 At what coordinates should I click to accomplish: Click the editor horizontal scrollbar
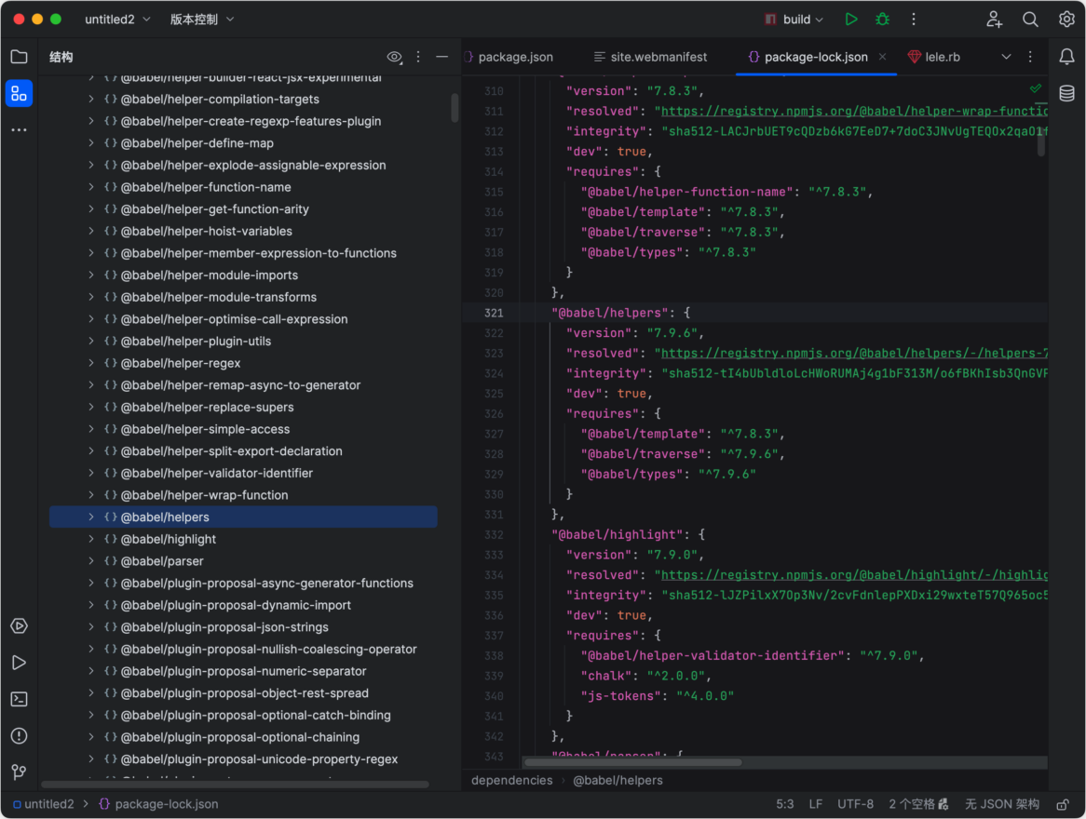632,762
